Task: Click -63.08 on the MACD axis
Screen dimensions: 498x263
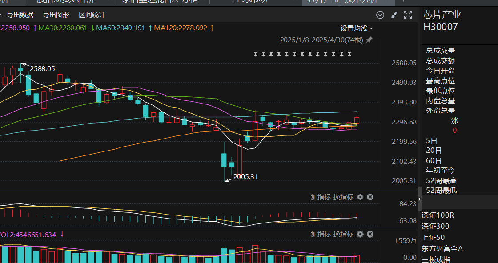Action: coord(406,220)
